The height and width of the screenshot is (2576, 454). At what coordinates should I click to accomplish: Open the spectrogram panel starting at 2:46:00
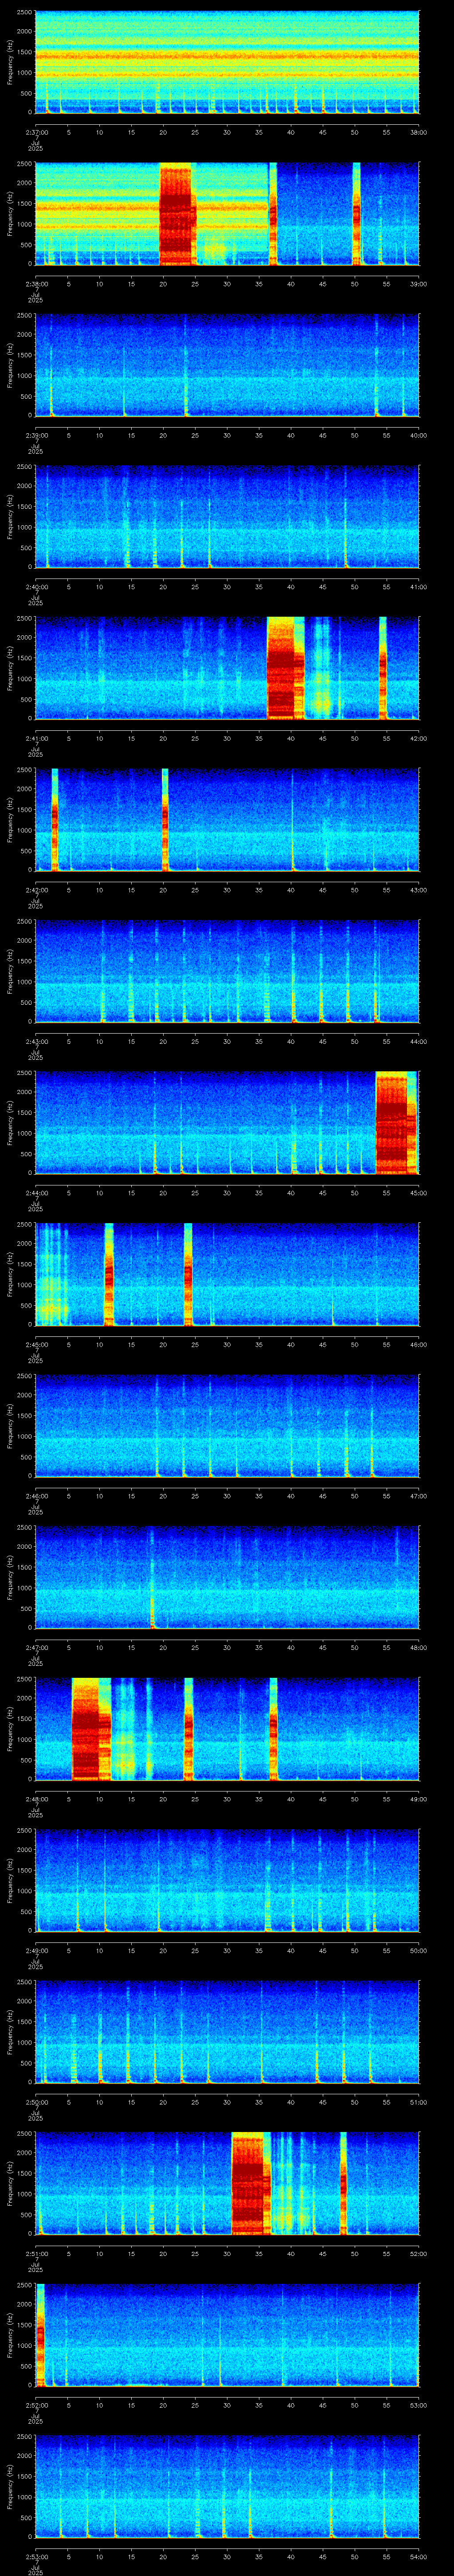pyautogui.click(x=227, y=1425)
